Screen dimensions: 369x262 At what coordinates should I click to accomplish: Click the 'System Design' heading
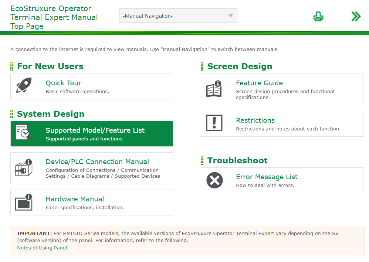click(x=51, y=114)
